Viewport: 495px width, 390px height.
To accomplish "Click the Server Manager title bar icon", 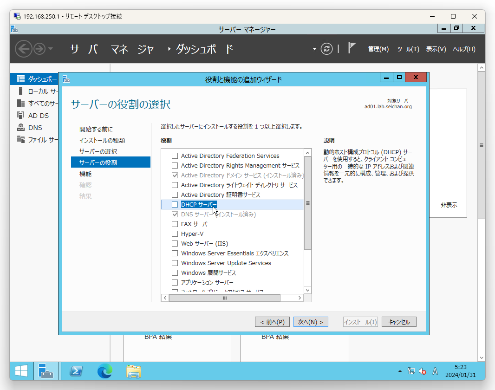I will [14, 29].
